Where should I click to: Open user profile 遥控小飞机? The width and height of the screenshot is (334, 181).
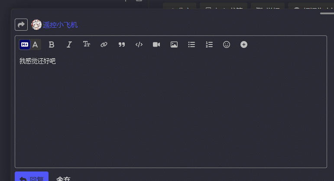(60, 25)
